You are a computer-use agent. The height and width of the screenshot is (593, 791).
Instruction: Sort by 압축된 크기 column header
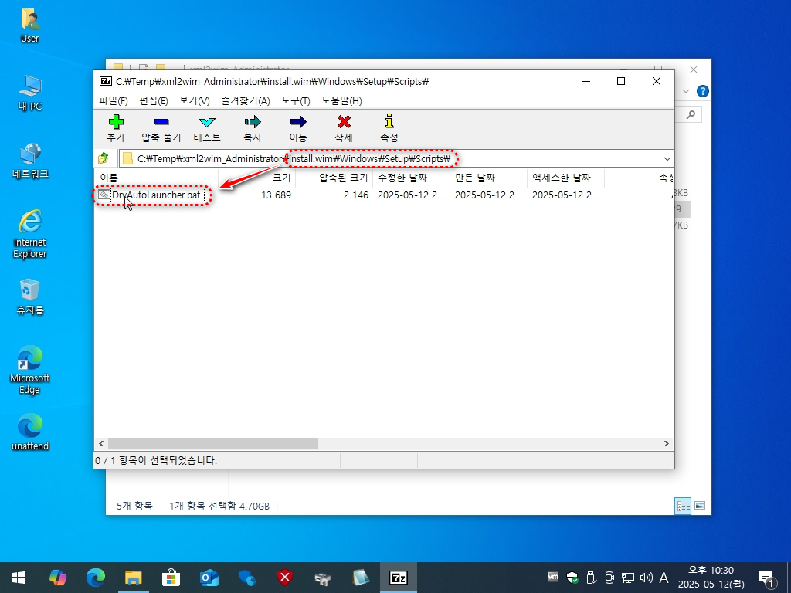pos(334,178)
